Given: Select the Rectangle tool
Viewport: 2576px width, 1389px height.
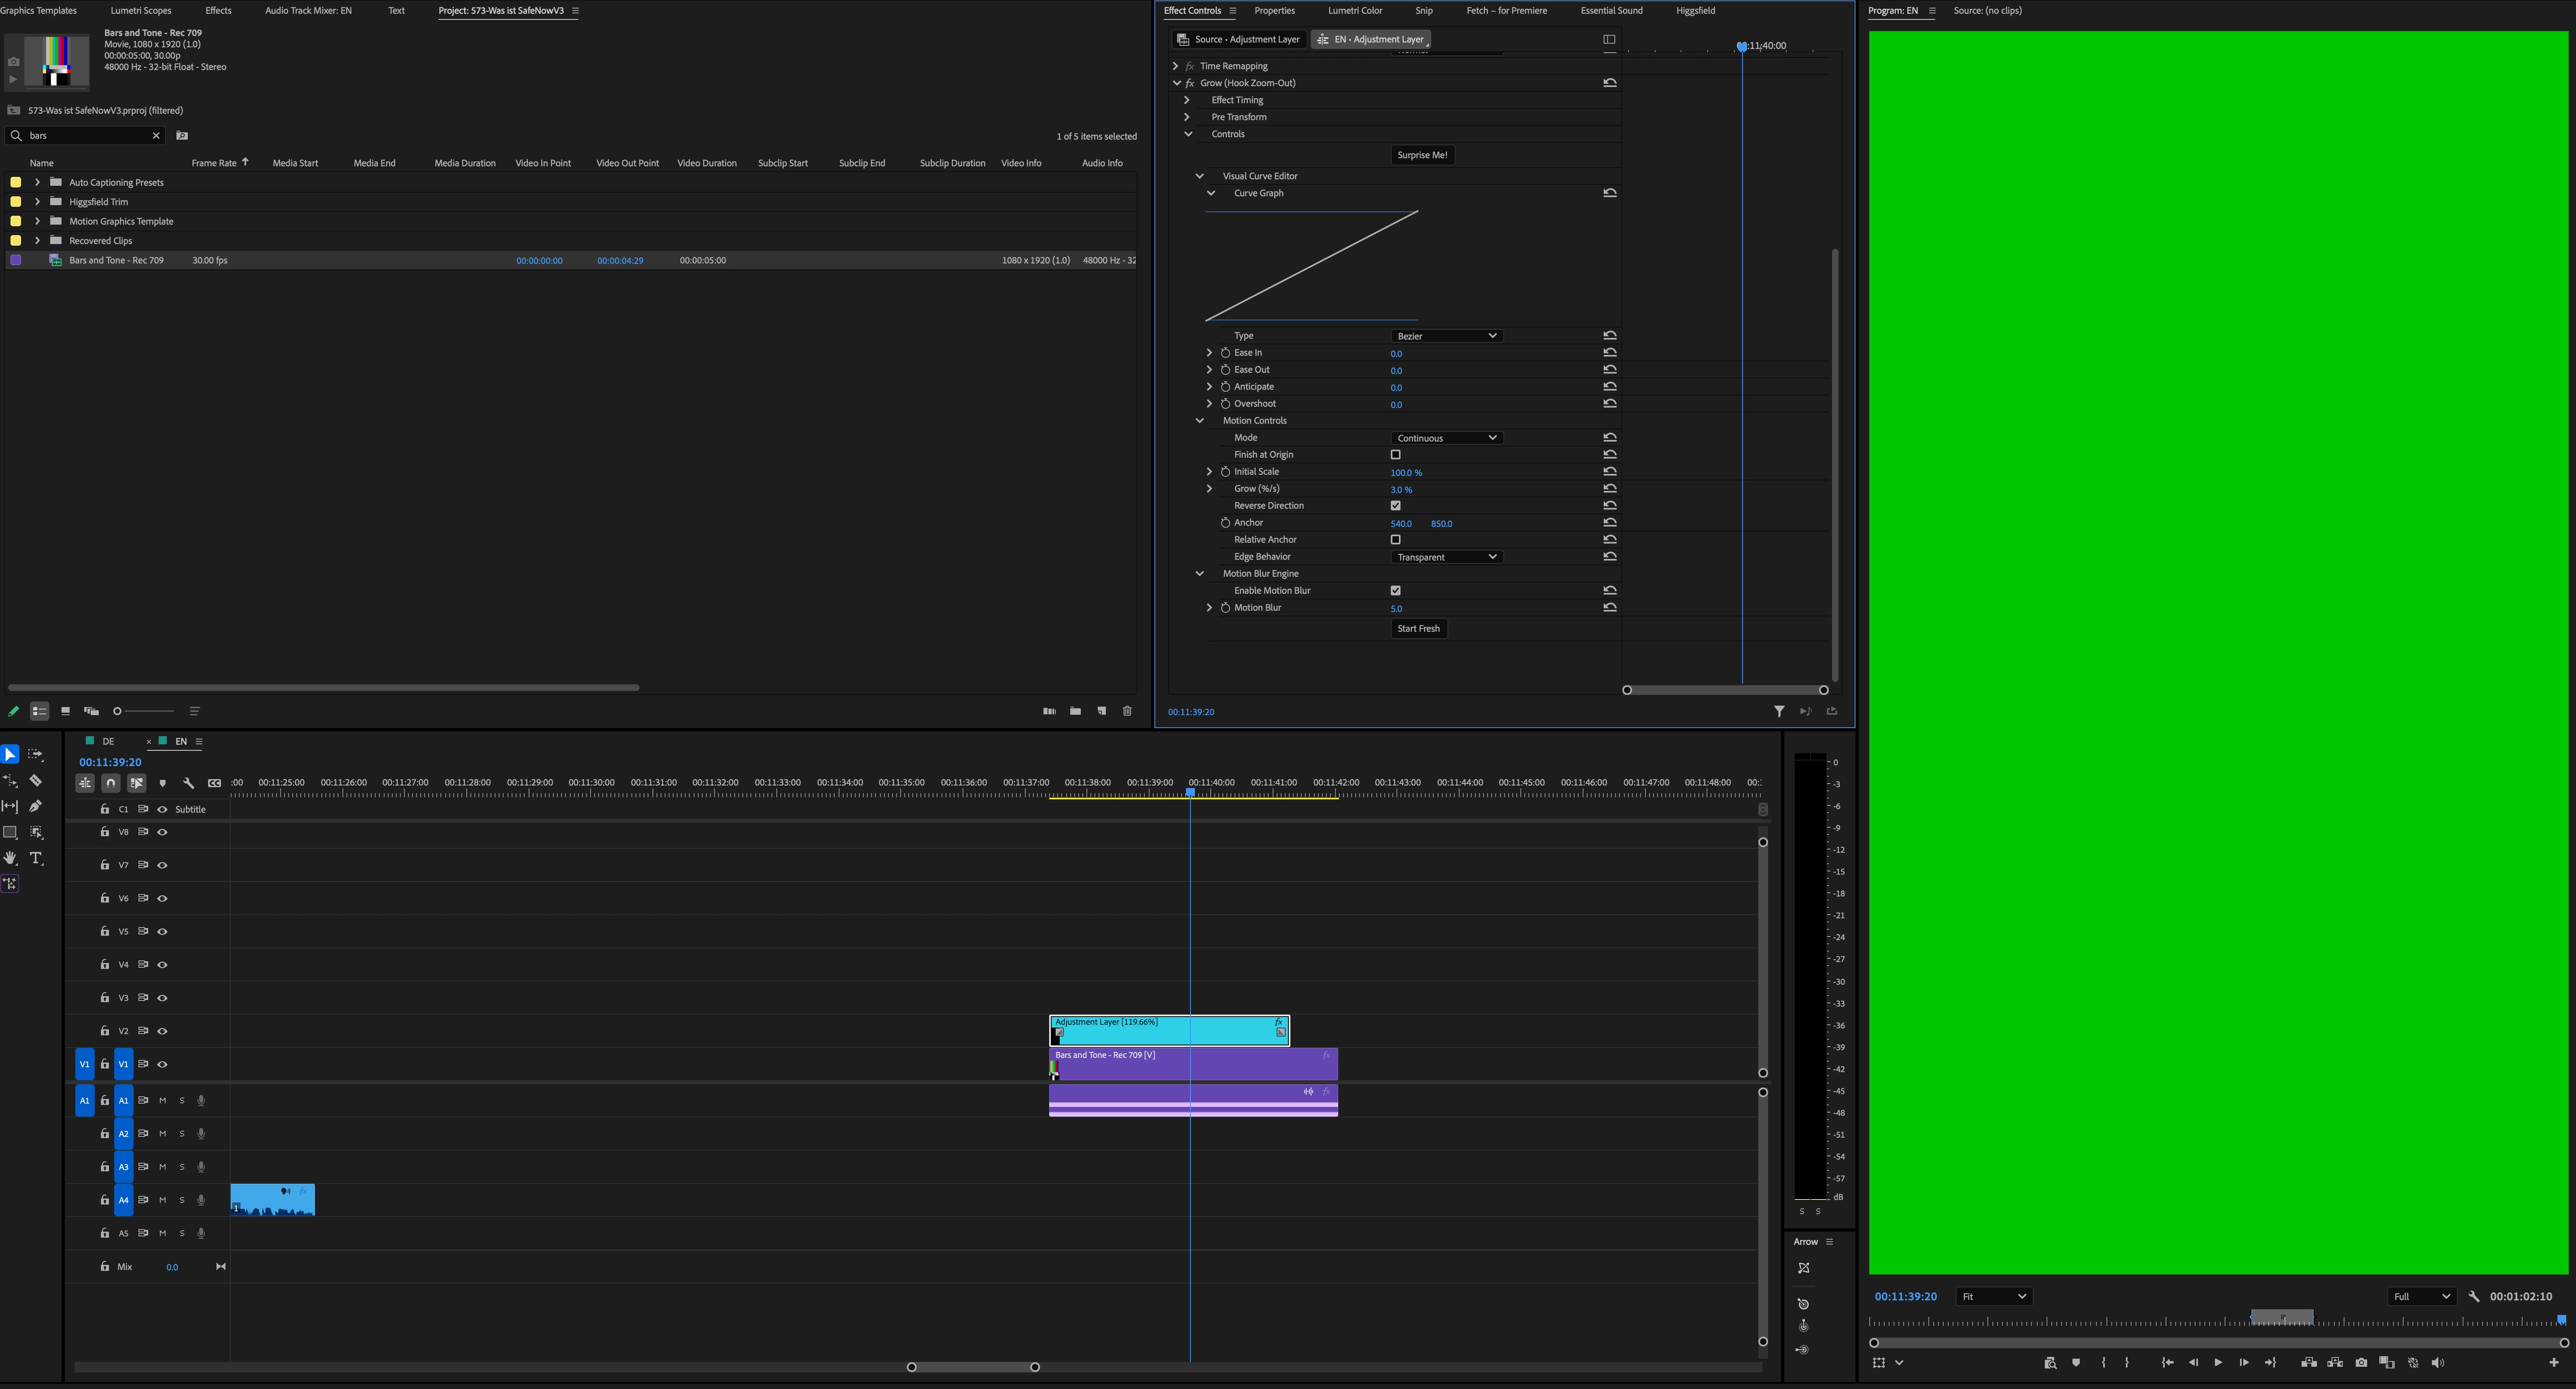Looking at the screenshot, I should 10,832.
